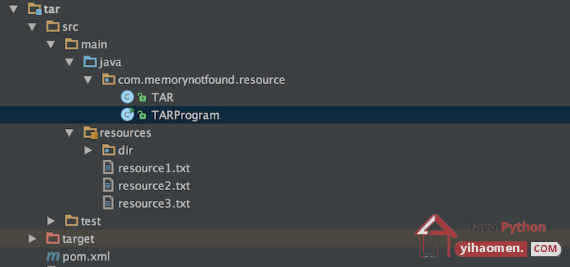Open the yihaomen.com watermark link
This screenshot has height=267, width=570.
coord(508,249)
